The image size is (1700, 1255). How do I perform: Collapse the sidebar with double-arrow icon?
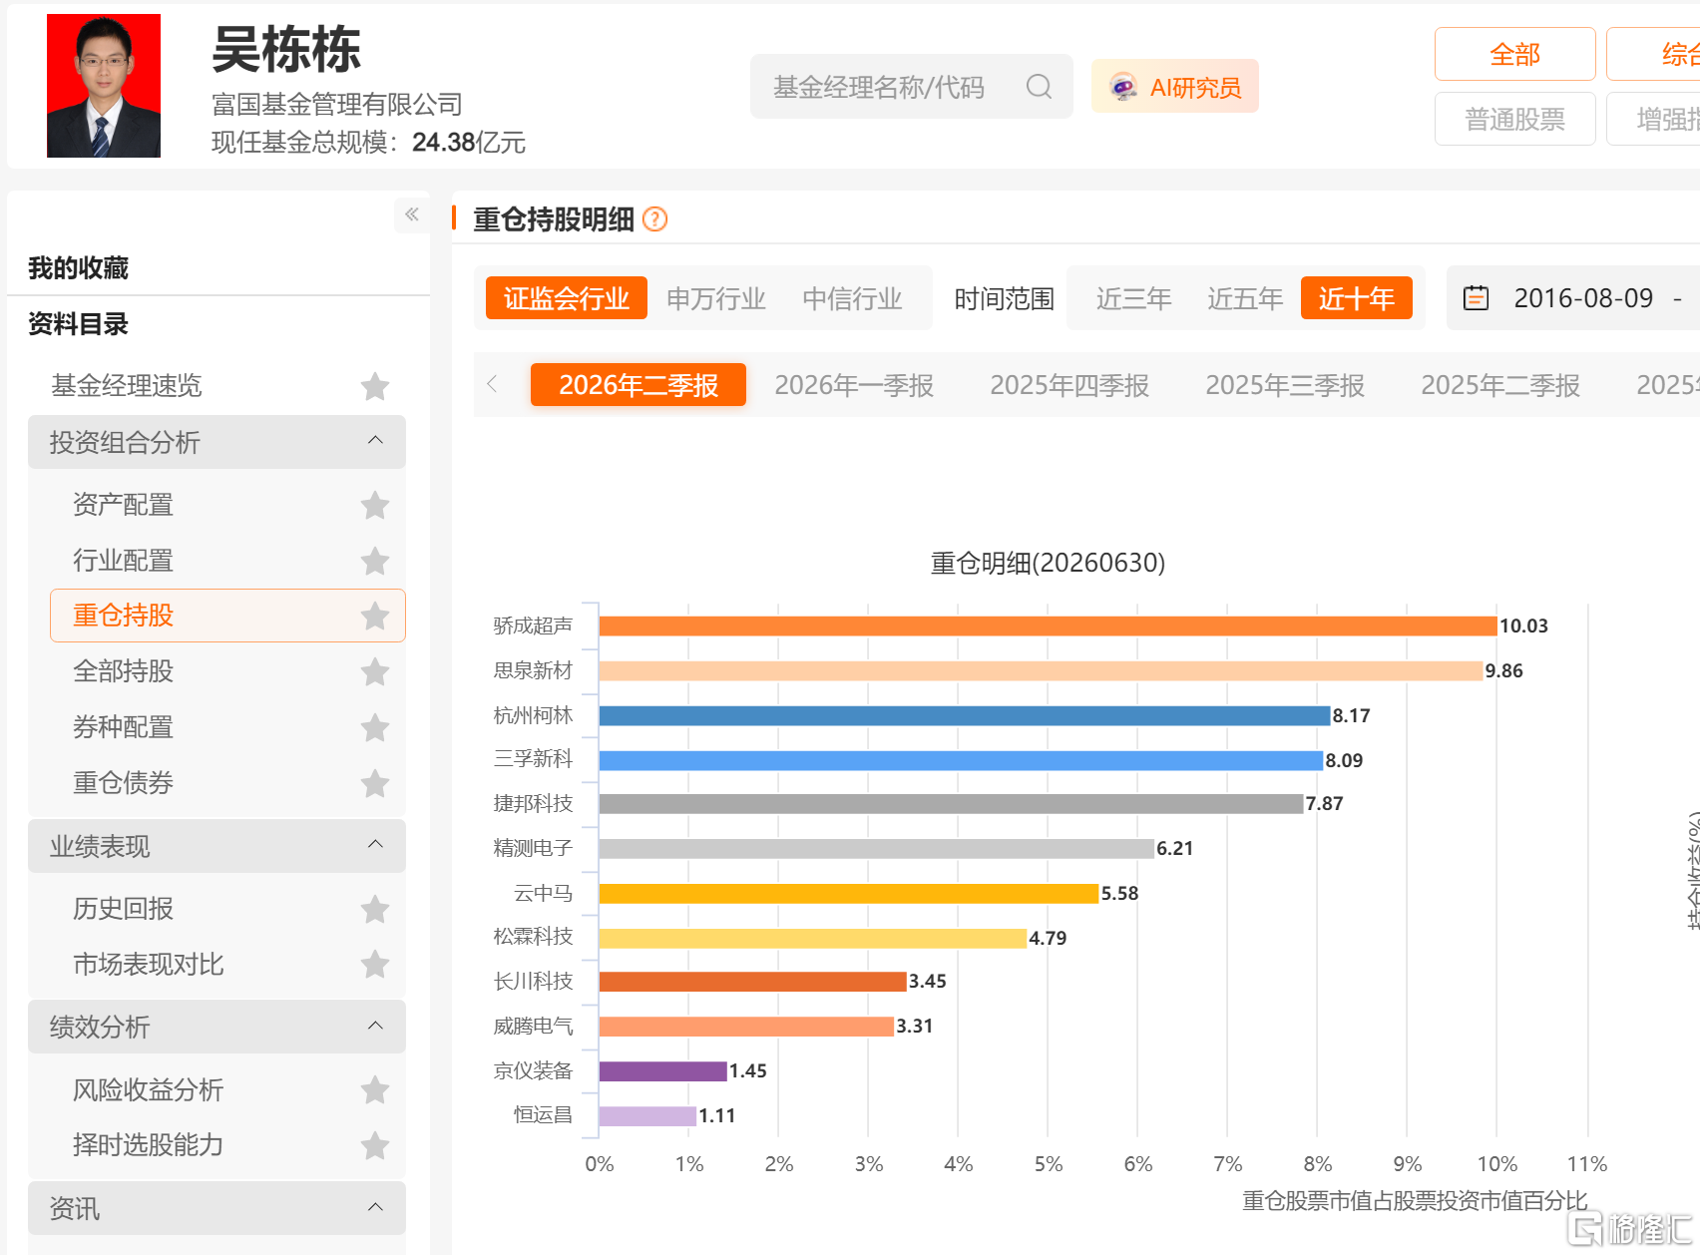tap(412, 214)
